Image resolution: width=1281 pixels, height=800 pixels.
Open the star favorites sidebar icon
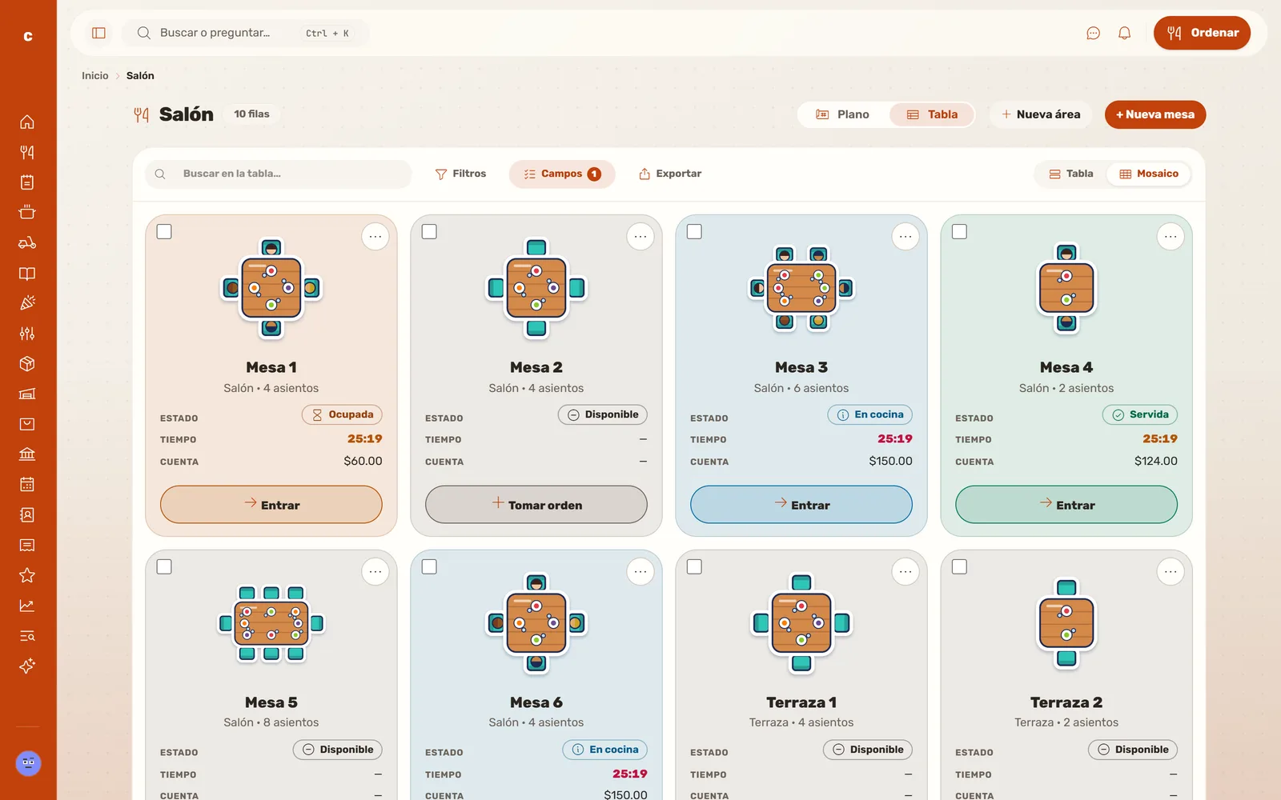pos(27,575)
